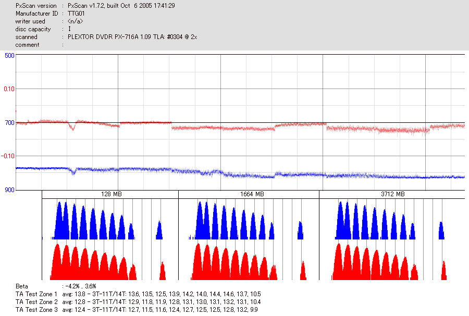Image resolution: width=469 pixels, height=316 pixels.
Task: Select the 'avg: 12.8' values row for Zone 2
Action: (162, 301)
